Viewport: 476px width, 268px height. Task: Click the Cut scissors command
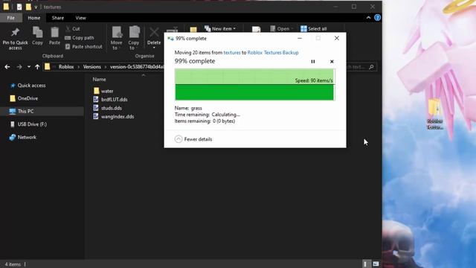(x=73, y=29)
